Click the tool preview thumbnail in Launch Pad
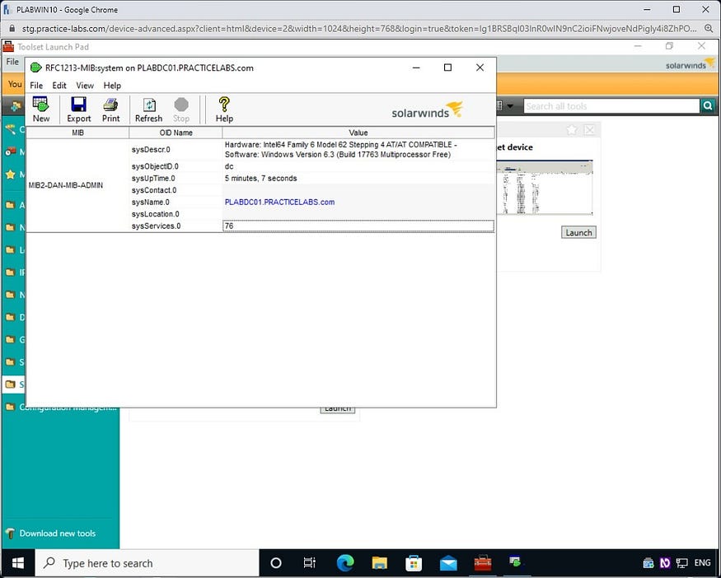Viewport: 721px width, 578px height. 545,187
